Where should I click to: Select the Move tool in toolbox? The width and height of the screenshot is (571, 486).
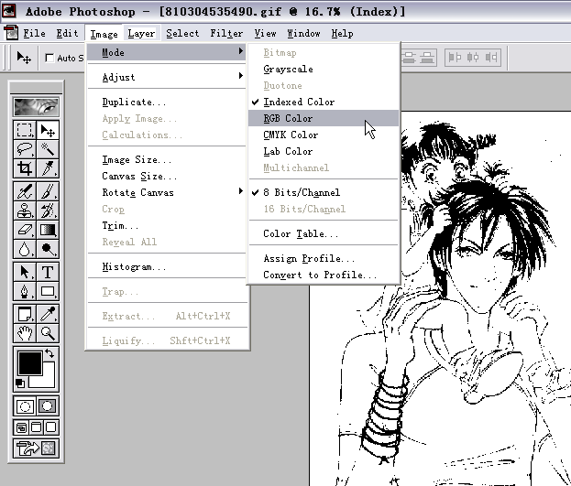point(48,130)
